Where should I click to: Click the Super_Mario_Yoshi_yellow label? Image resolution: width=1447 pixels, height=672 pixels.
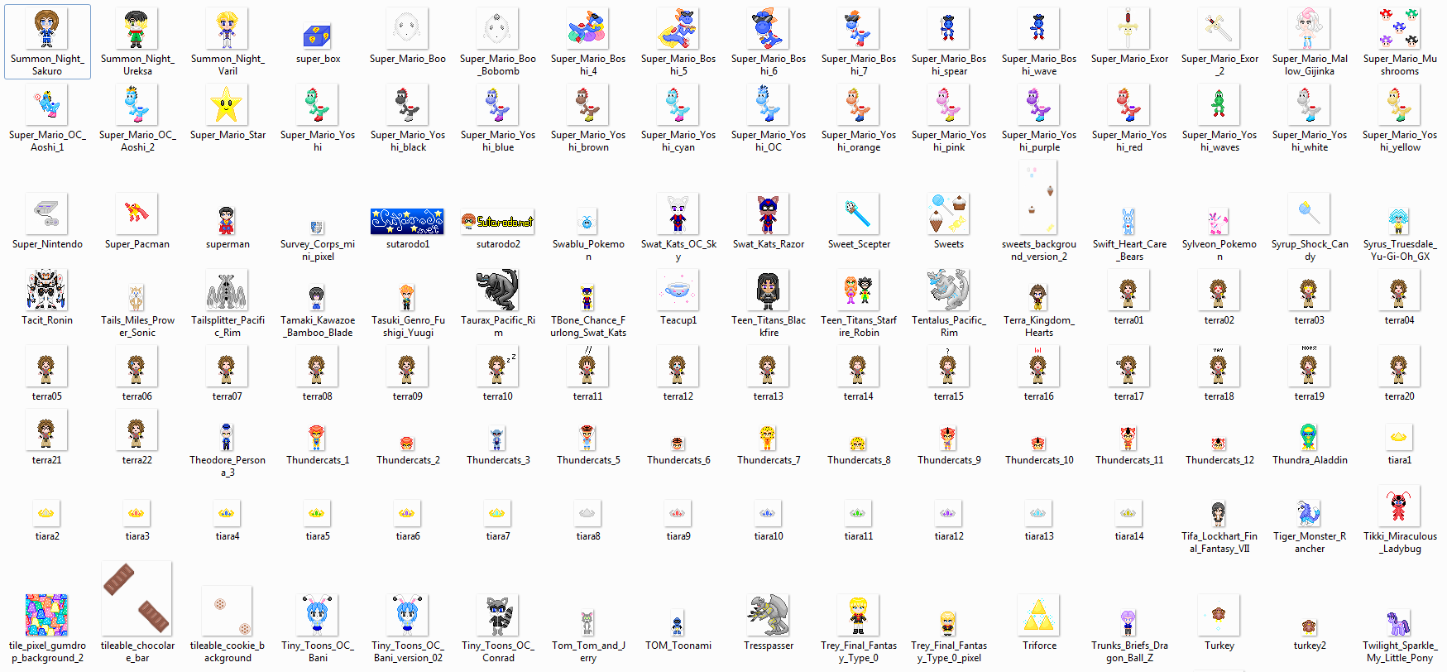1400,142
